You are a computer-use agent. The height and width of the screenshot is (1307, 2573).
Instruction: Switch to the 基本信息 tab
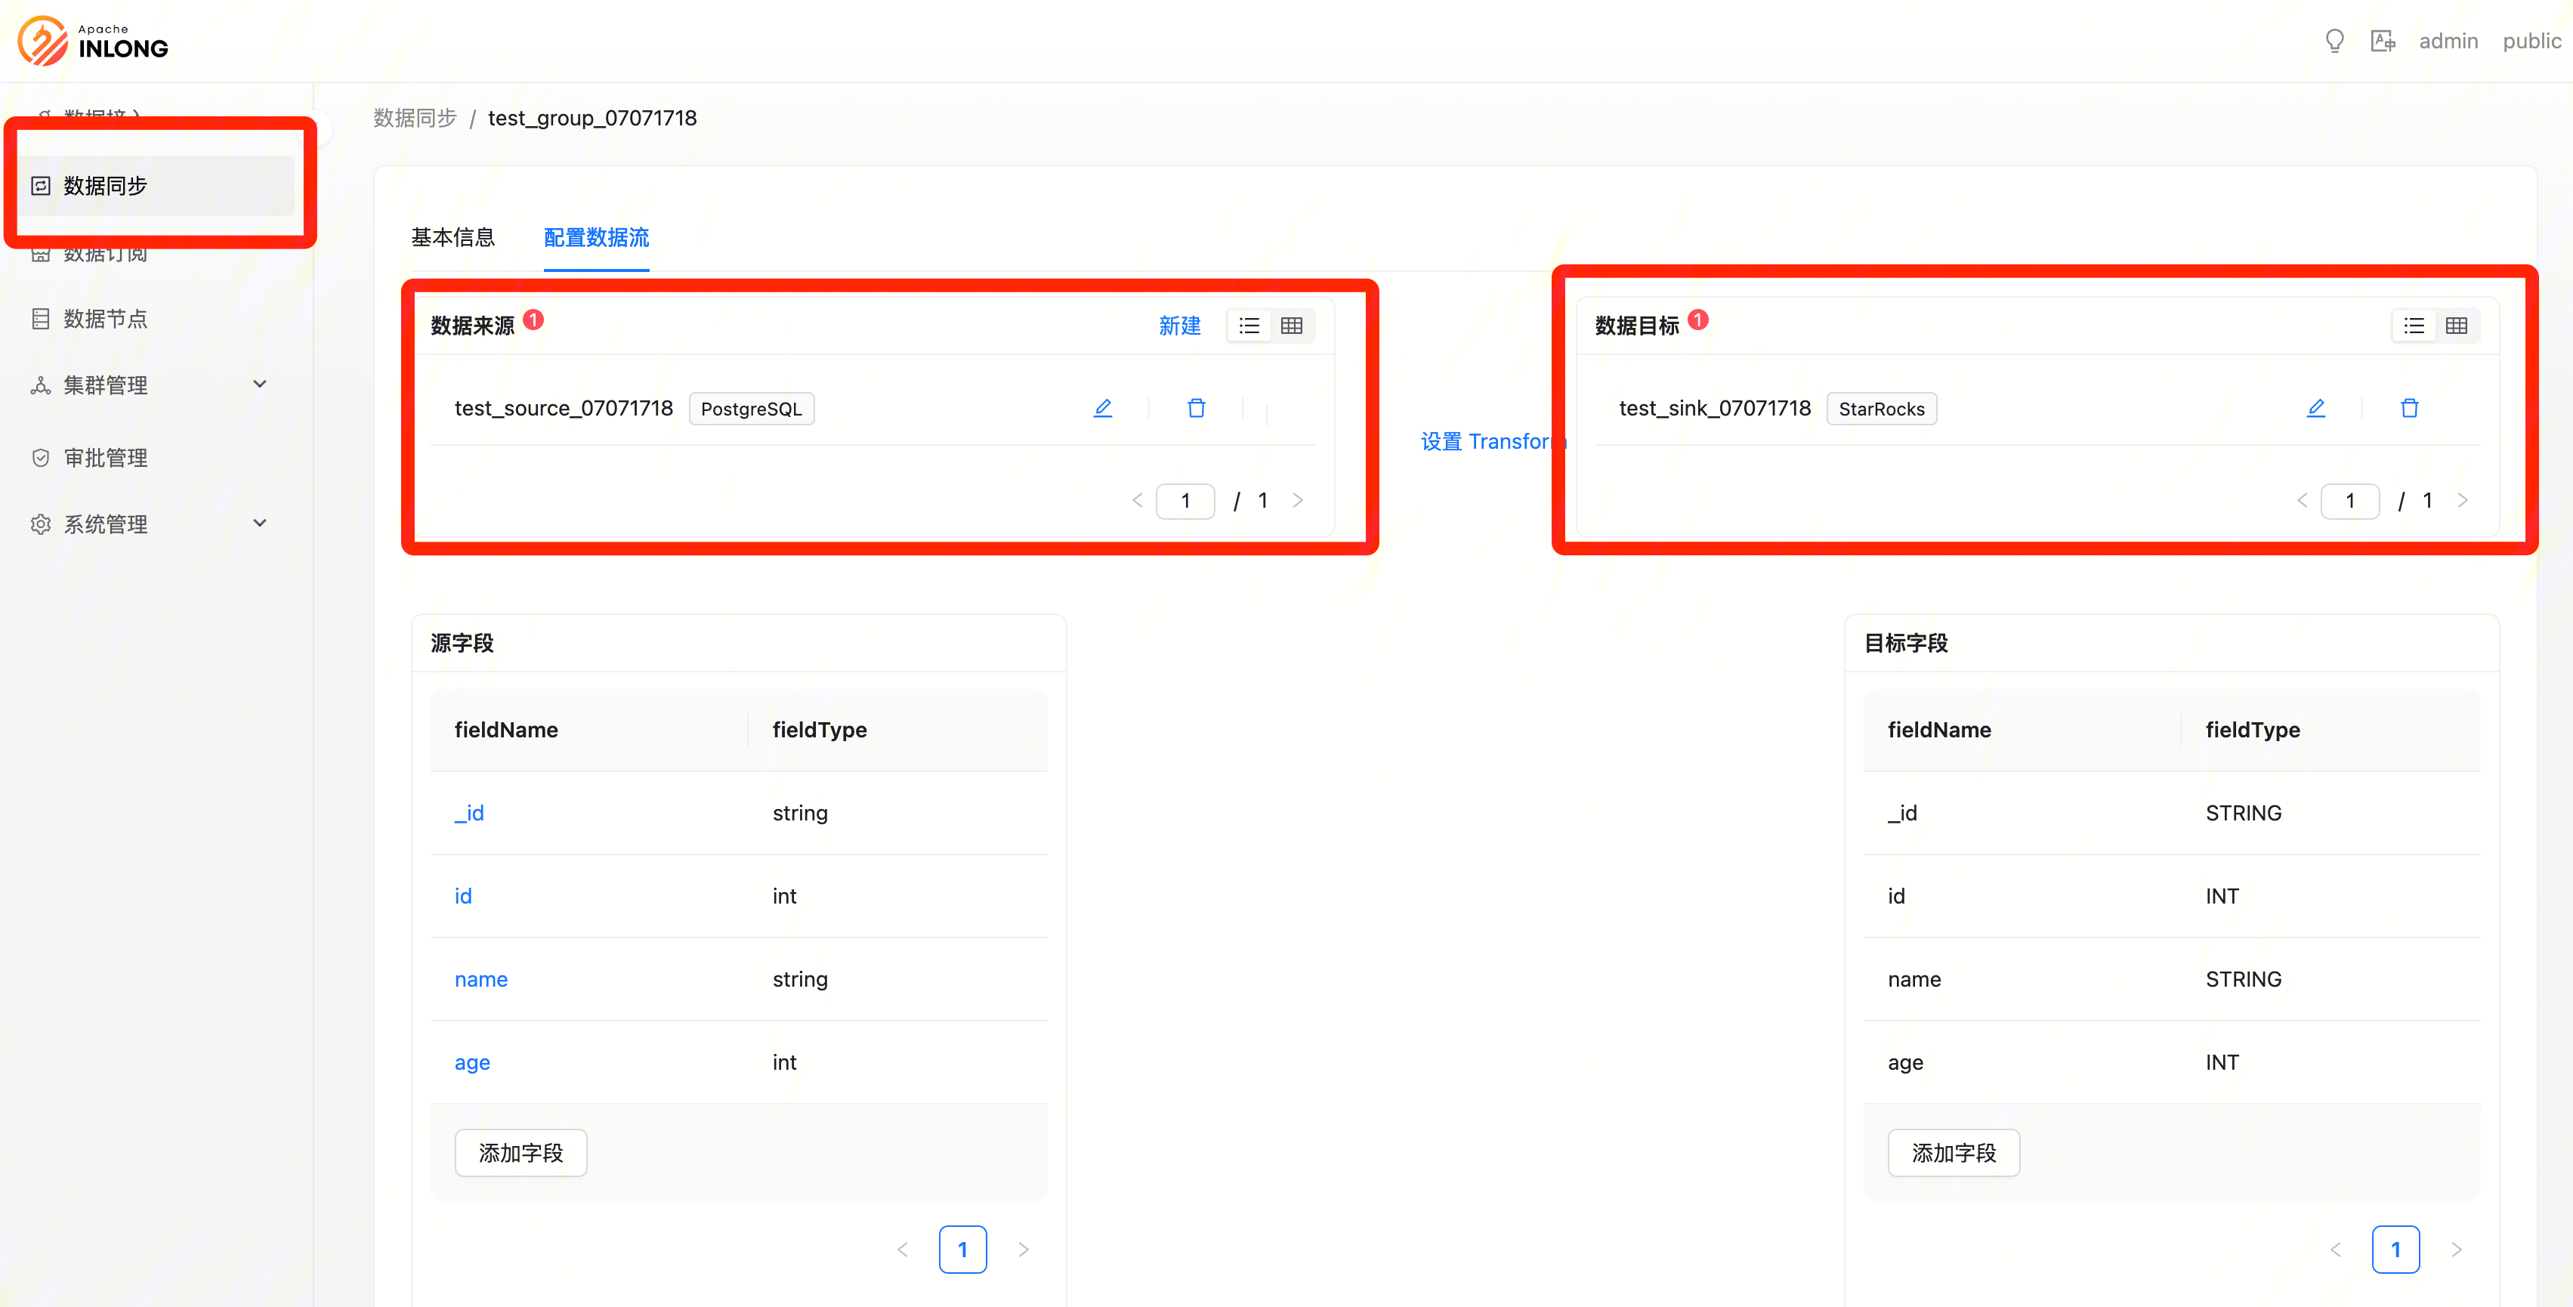coord(453,238)
